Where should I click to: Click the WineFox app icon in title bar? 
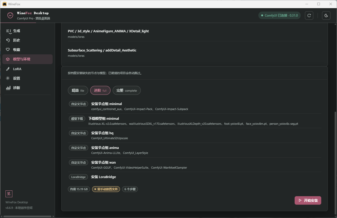pyautogui.click(x=4, y=4)
